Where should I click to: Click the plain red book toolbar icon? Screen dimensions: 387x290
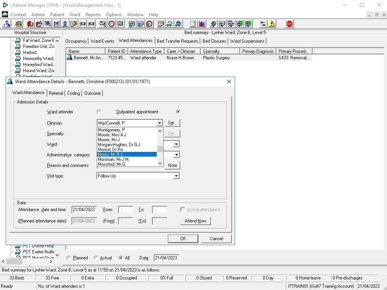30,24
